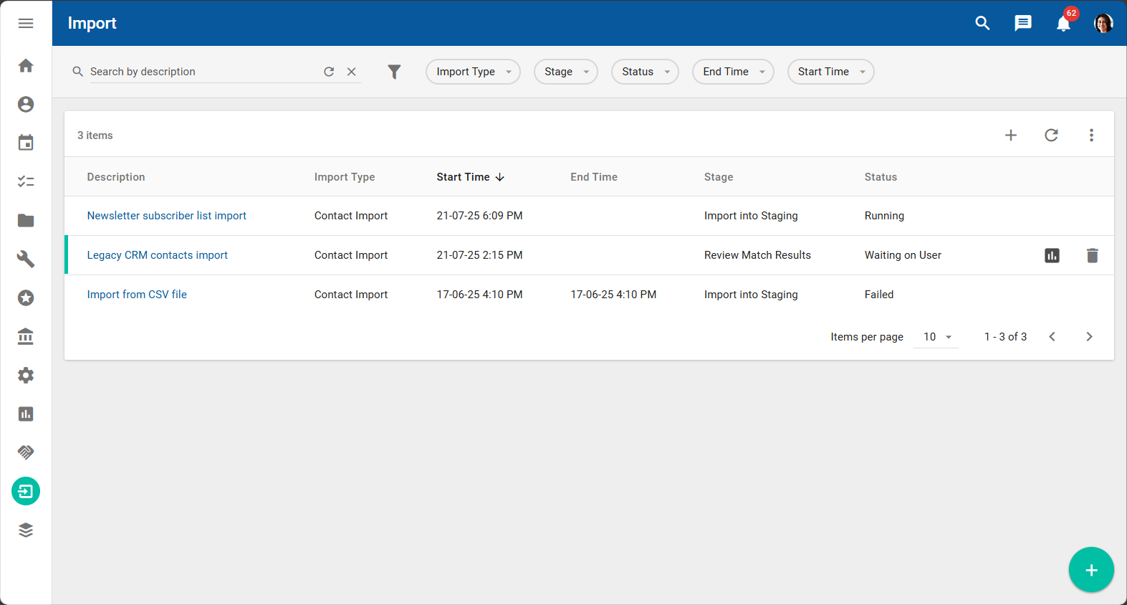Click the green floating add button
This screenshot has width=1127, height=605.
click(1090, 570)
